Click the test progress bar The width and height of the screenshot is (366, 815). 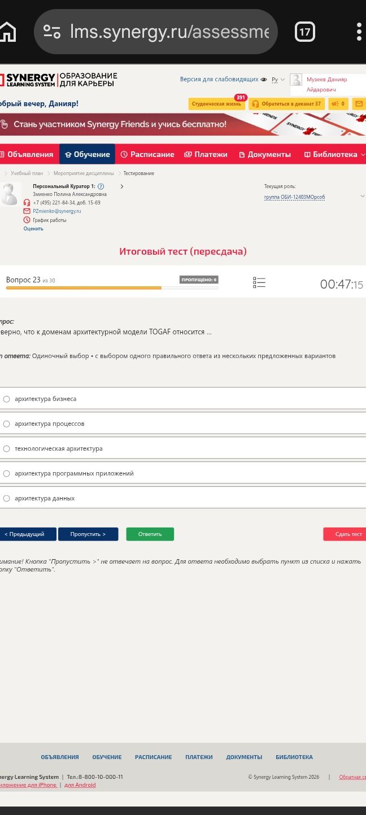(x=112, y=288)
